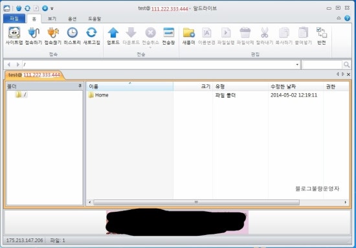The image size is (356, 248).
Task: Click the 2014-05-02 12:19:11 date cell
Action: pos(294,95)
